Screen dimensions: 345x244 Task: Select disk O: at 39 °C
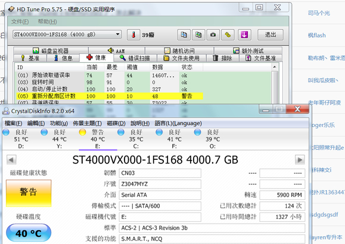[213, 139]
